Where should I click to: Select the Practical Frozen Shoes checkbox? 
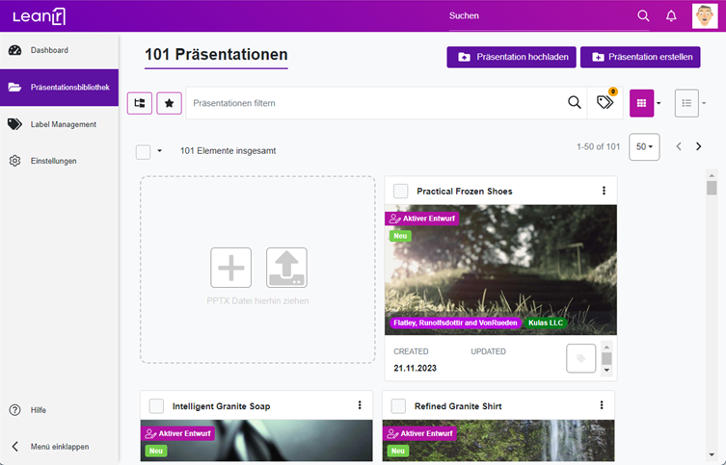tap(401, 191)
